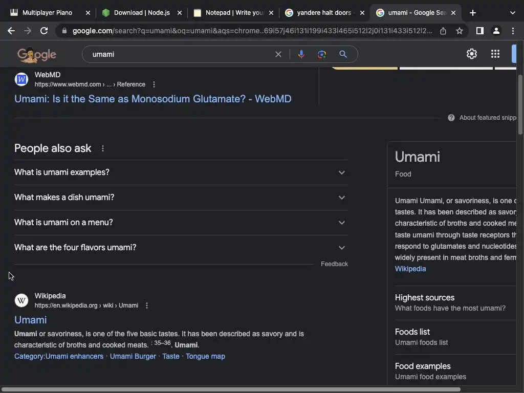Switch to yandere halt doors tab

point(324,13)
